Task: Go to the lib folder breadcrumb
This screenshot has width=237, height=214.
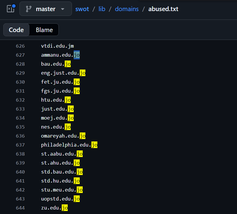Action: pyautogui.click(x=102, y=9)
